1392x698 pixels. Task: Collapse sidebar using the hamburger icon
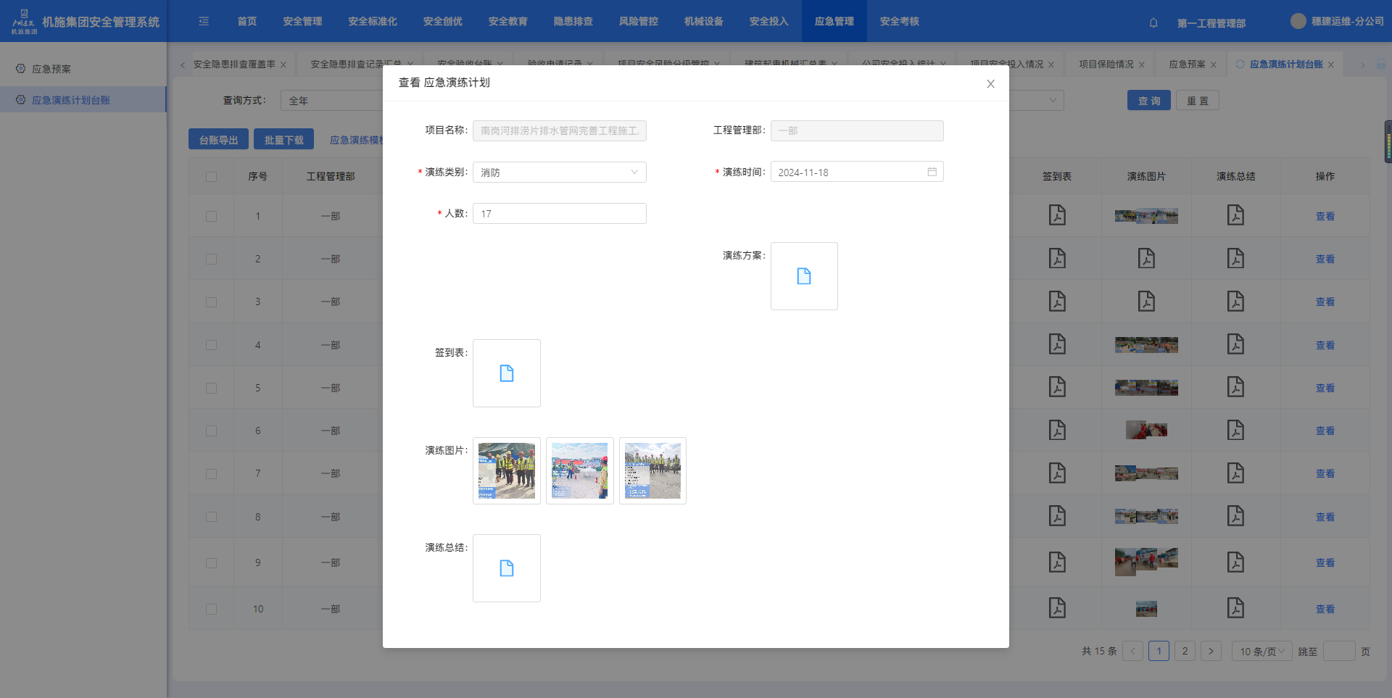[204, 22]
